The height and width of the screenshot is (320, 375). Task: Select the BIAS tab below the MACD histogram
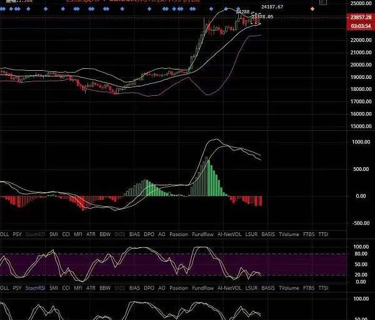click(135, 234)
